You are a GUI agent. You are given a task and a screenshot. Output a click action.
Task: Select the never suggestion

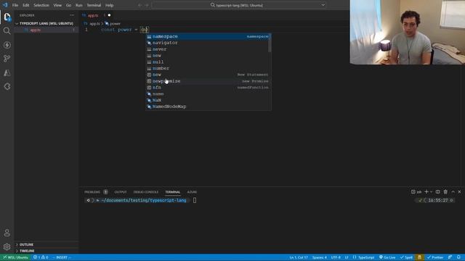tap(208, 49)
